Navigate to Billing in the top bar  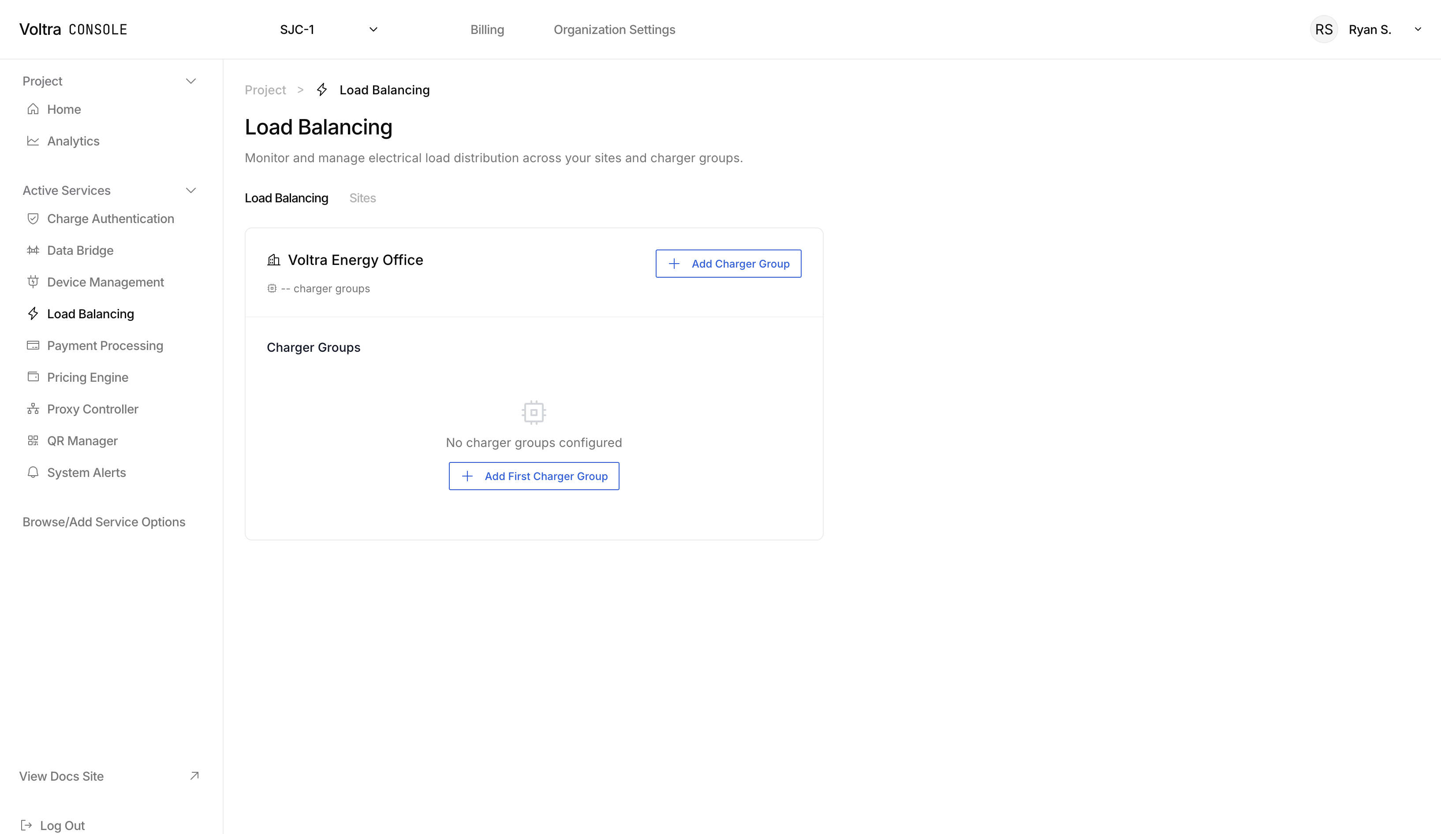[487, 29]
